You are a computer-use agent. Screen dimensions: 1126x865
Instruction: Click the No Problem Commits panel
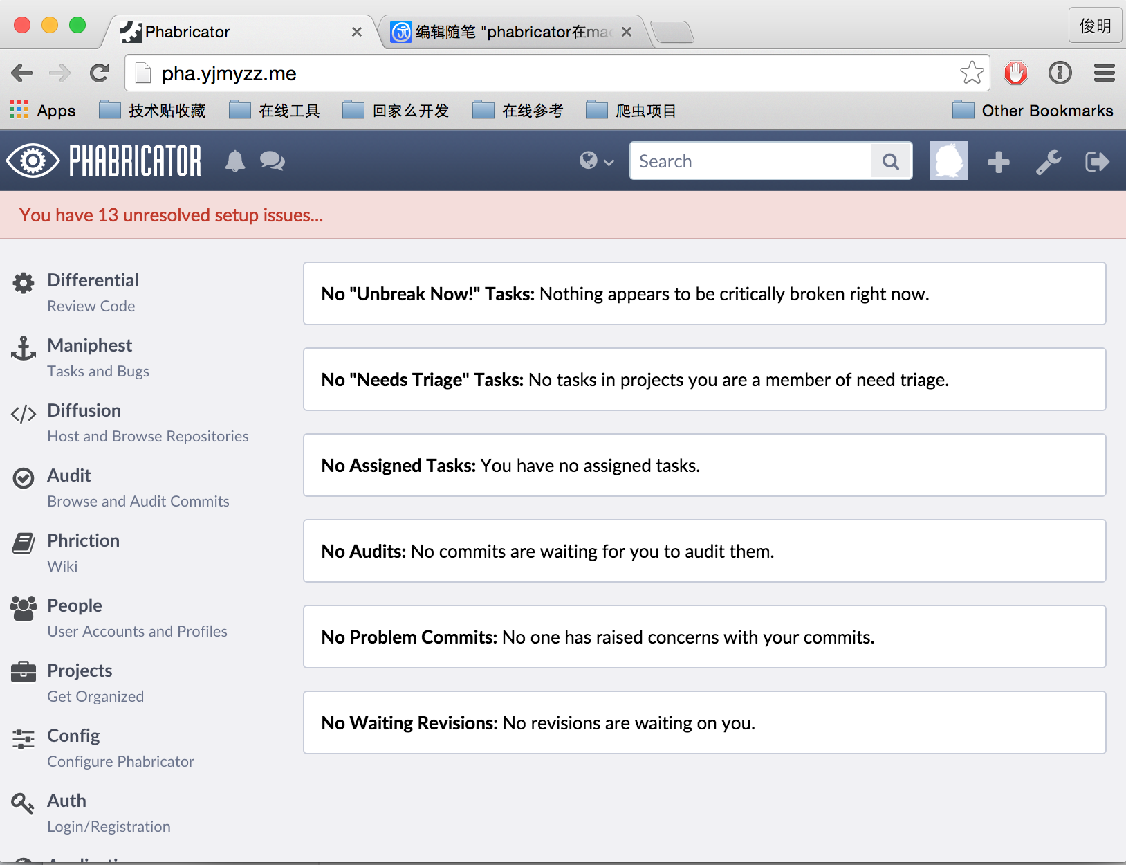tap(705, 637)
